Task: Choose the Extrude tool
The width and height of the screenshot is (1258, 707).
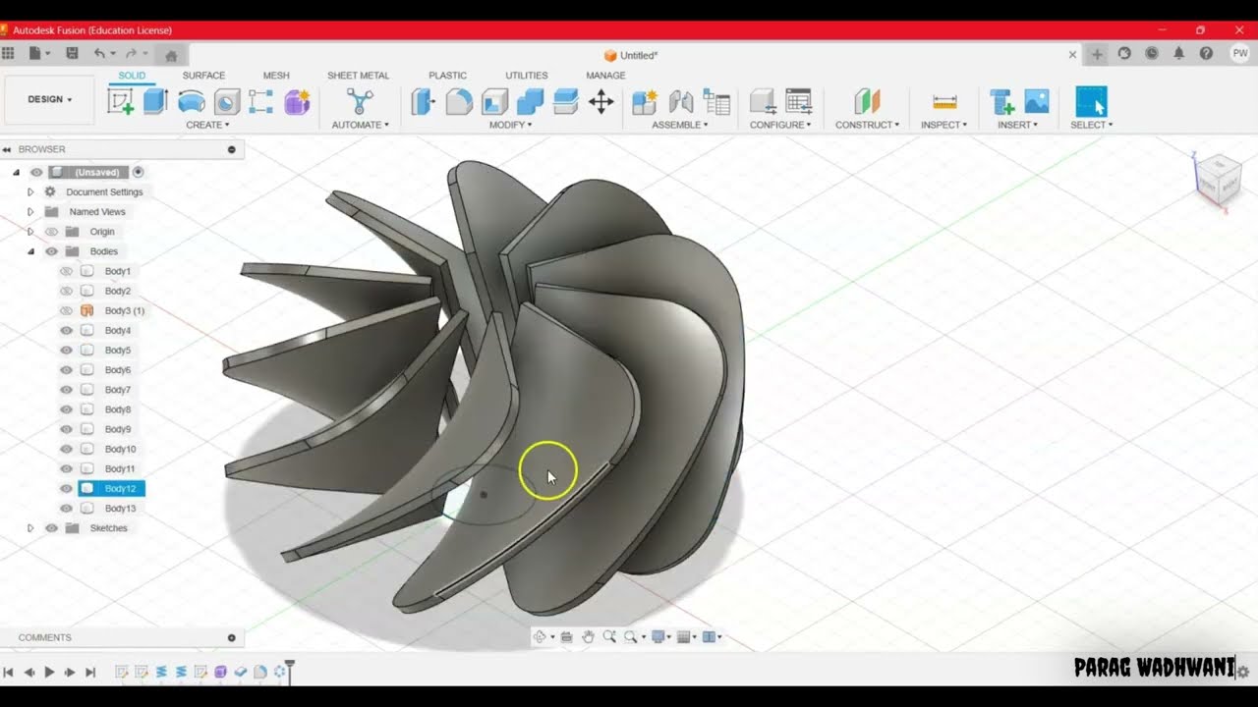Action: [x=155, y=101]
